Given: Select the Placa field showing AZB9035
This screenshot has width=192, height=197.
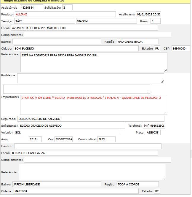Looking at the screenshot, I should 153,133.
